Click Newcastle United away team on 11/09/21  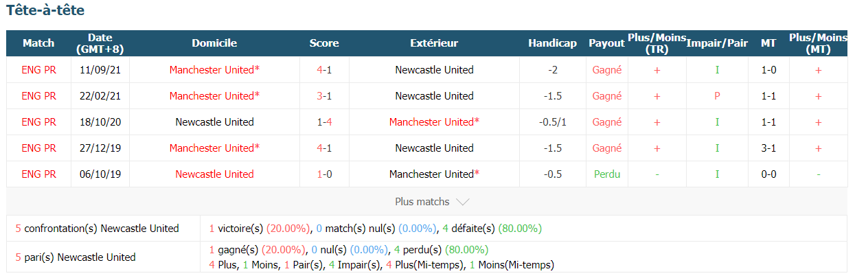click(x=434, y=70)
